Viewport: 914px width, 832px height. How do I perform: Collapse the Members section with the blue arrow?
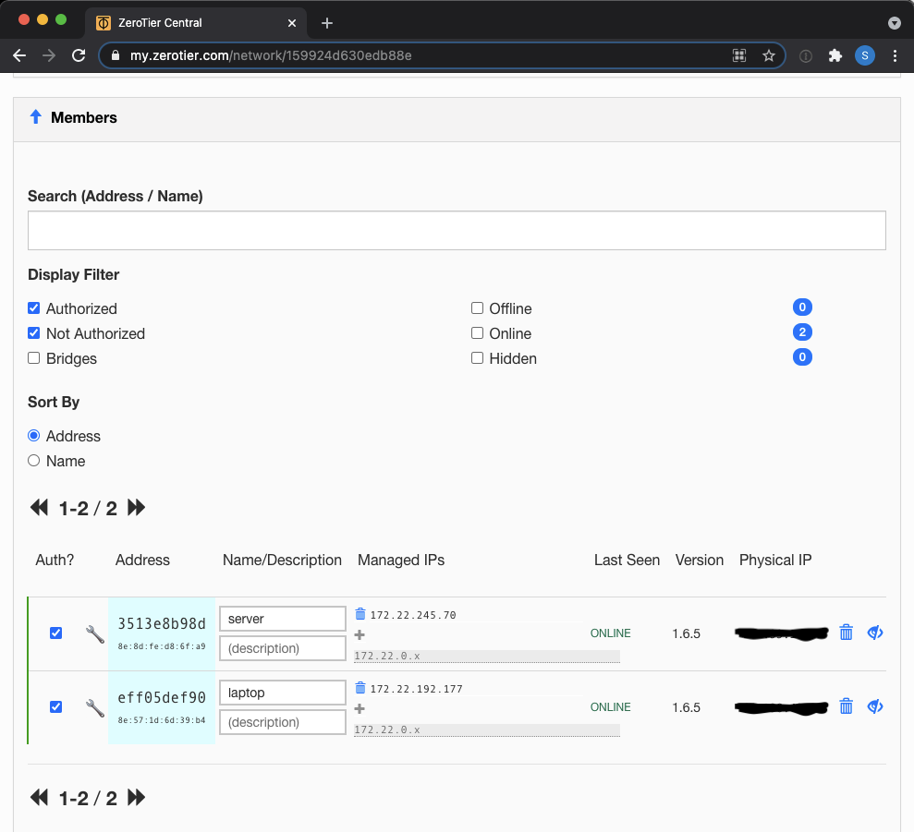click(x=35, y=116)
